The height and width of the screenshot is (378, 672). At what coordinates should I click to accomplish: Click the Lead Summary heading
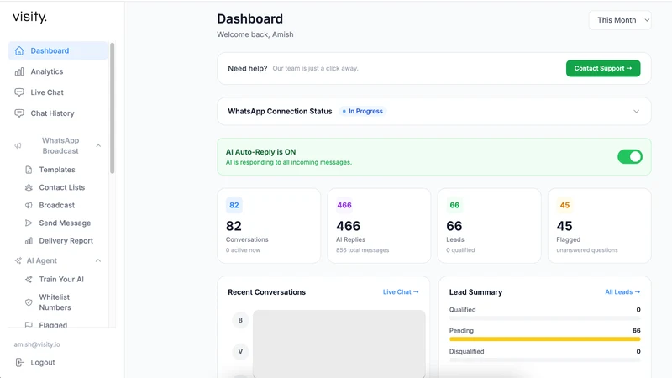point(475,291)
